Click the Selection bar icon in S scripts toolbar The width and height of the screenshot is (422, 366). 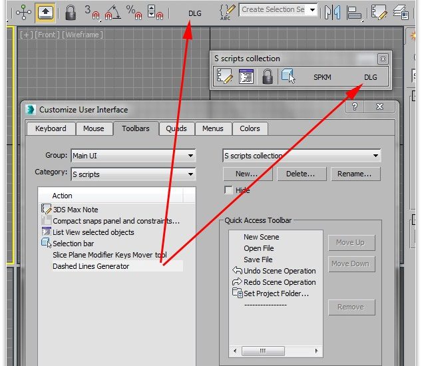coord(288,77)
